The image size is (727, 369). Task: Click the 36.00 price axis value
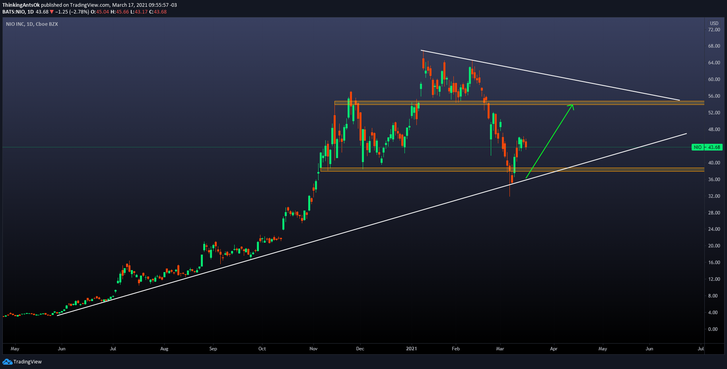tap(714, 180)
